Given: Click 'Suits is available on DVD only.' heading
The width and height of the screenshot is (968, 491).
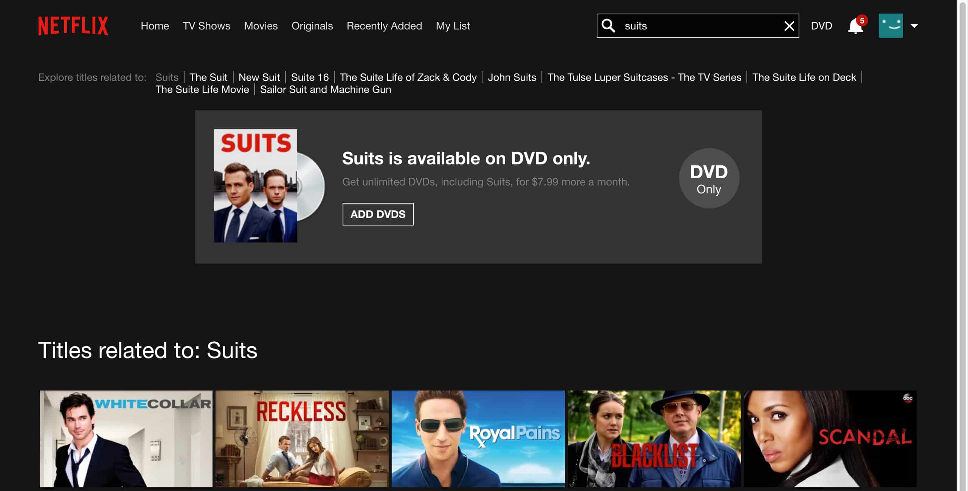Looking at the screenshot, I should click(x=466, y=158).
